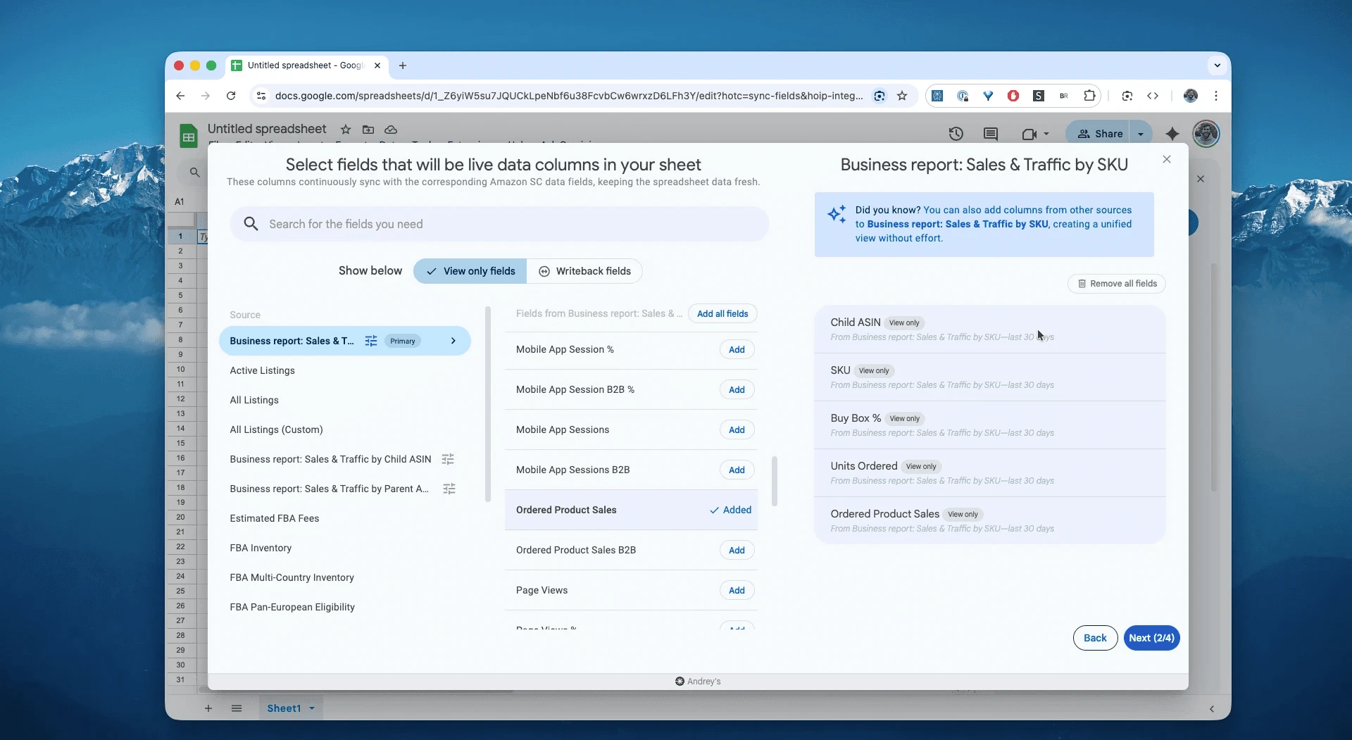This screenshot has height=740, width=1352.
Task: Bookmark this page with the star
Action: tap(902, 96)
